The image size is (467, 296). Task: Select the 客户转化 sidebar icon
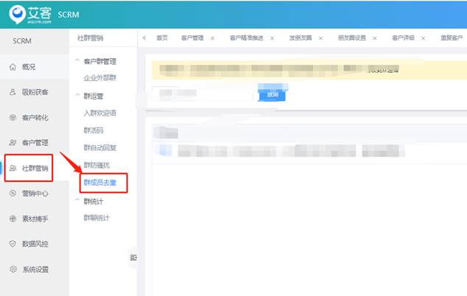[x=13, y=118]
